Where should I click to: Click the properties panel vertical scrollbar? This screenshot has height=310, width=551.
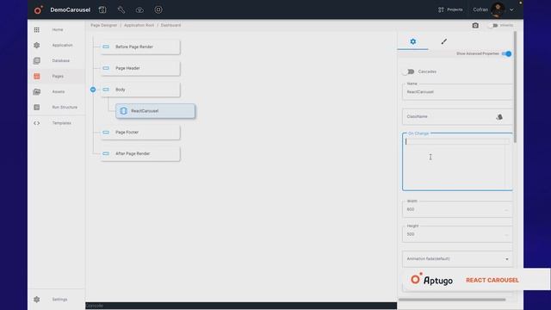coord(515,87)
